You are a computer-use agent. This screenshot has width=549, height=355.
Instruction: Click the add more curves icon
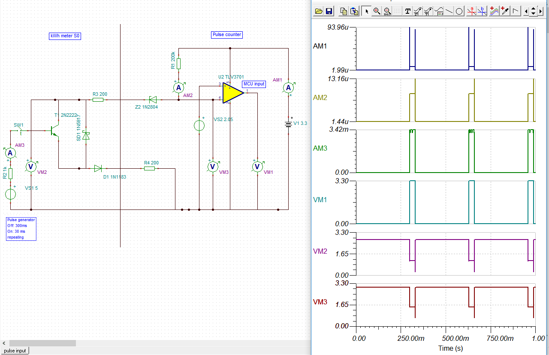[495, 12]
